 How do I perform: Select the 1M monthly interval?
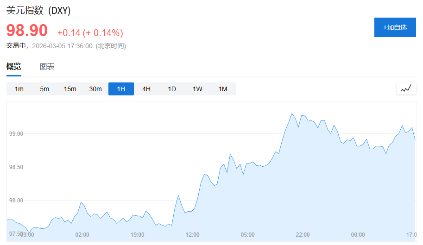pos(223,89)
